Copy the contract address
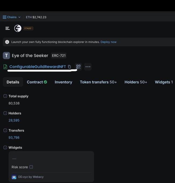This screenshot has height=183, width=175. click(70, 67)
